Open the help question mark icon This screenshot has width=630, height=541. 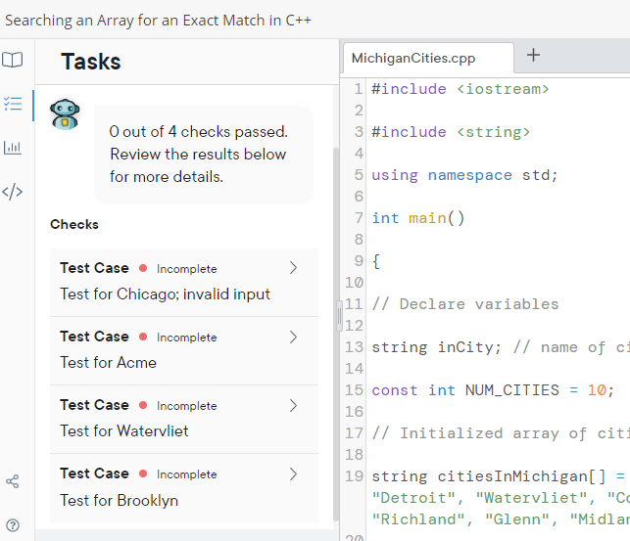[x=13, y=525]
